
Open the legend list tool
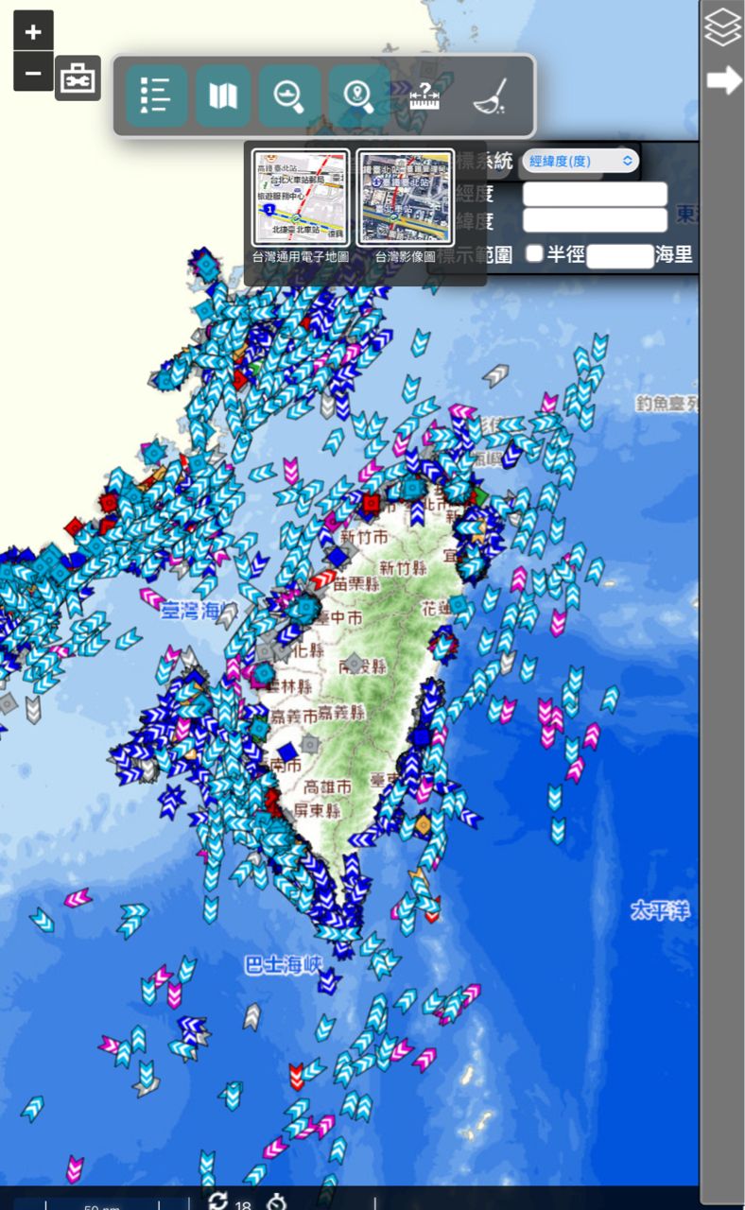[x=156, y=95]
